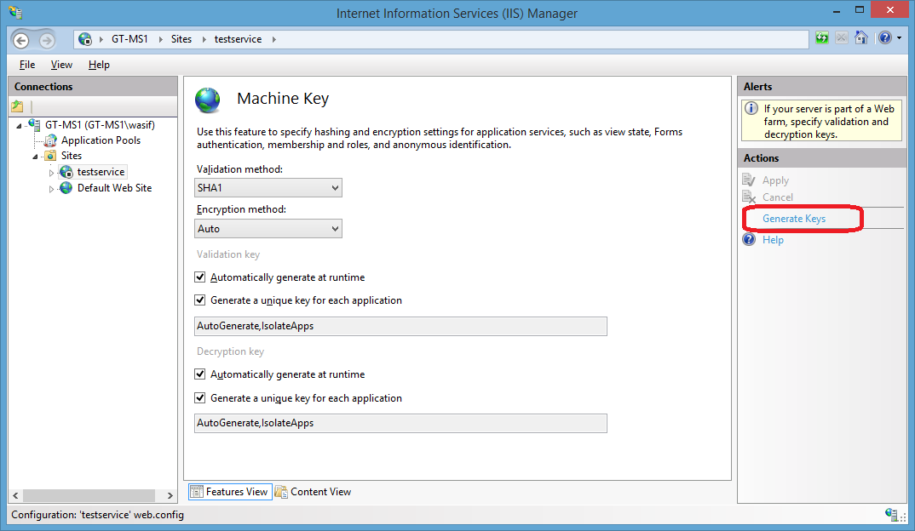Open the View menu
Viewport: 915px width, 531px height.
(x=61, y=65)
